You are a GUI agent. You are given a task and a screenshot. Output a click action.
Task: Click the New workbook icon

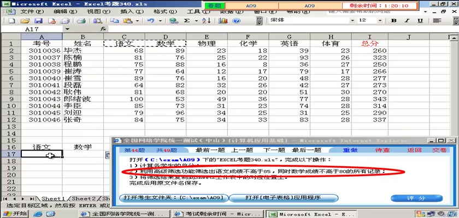[11, 21]
